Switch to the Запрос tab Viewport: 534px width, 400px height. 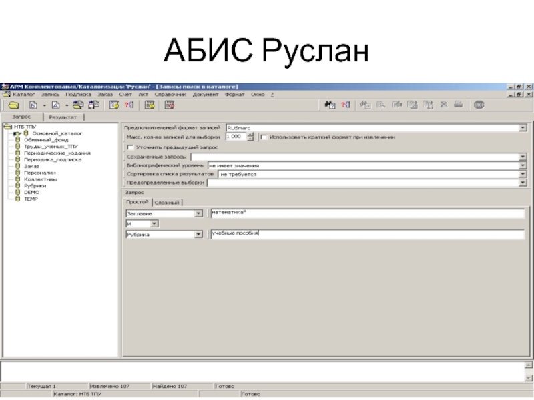tap(21, 117)
